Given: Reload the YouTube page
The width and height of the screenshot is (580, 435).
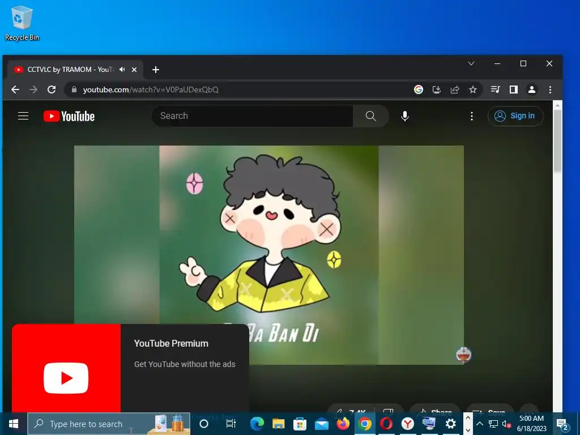Looking at the screenshot, I should (52, 89).
